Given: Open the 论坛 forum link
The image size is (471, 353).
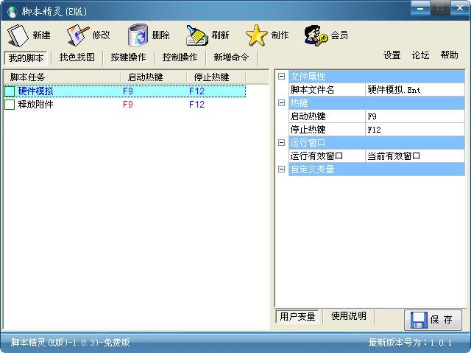Looking at the screenshot, I should click(x=420, y=55).
